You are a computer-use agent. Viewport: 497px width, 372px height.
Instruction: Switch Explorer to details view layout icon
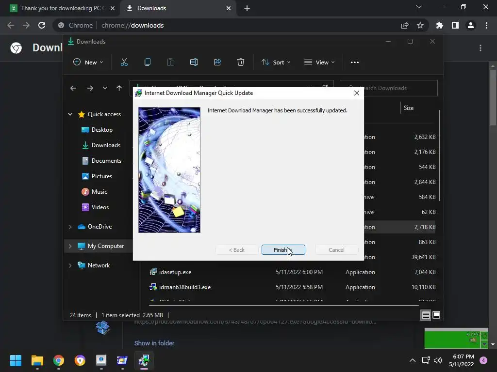pyautogui.click(x=426, y=315)
